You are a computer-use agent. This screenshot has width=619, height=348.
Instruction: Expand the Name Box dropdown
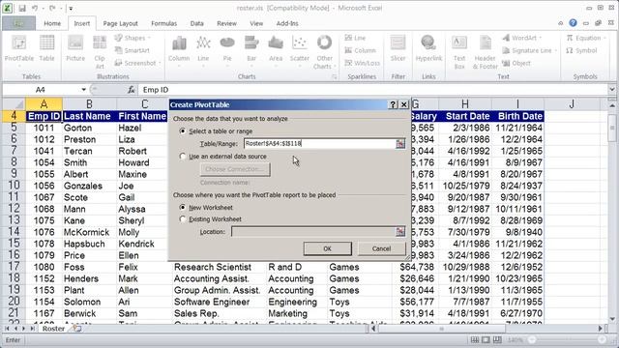click(x=83, y=90)
